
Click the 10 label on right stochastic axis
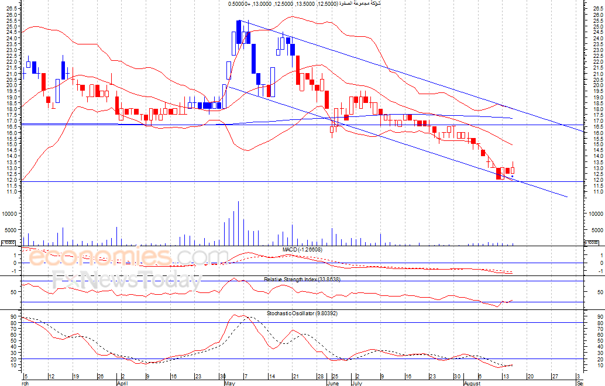click(x=600, y=365)
